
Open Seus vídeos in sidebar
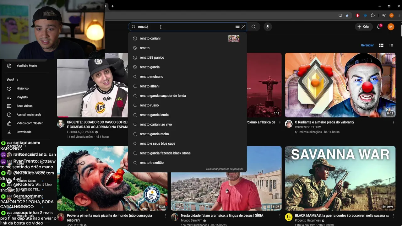pyautogui.click(x=24, y=106)
